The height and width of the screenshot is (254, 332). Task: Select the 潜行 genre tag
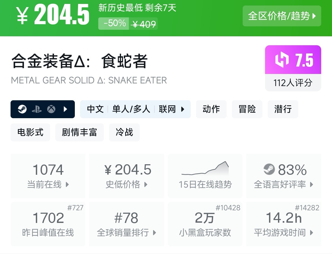point(283,109)
